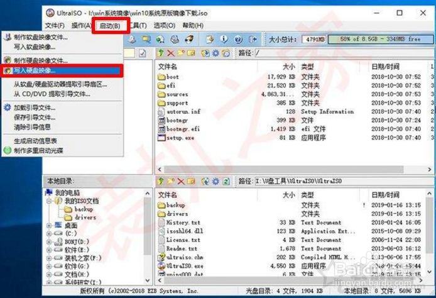Select 我的电脑 in the local tree
The width and height of the screenshot is (436, 298).
pyautogui.click(x=67, y=192)
